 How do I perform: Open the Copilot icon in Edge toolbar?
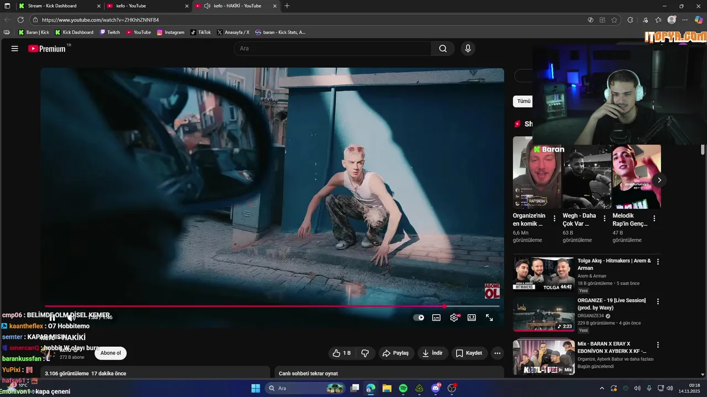coord(699,20)
